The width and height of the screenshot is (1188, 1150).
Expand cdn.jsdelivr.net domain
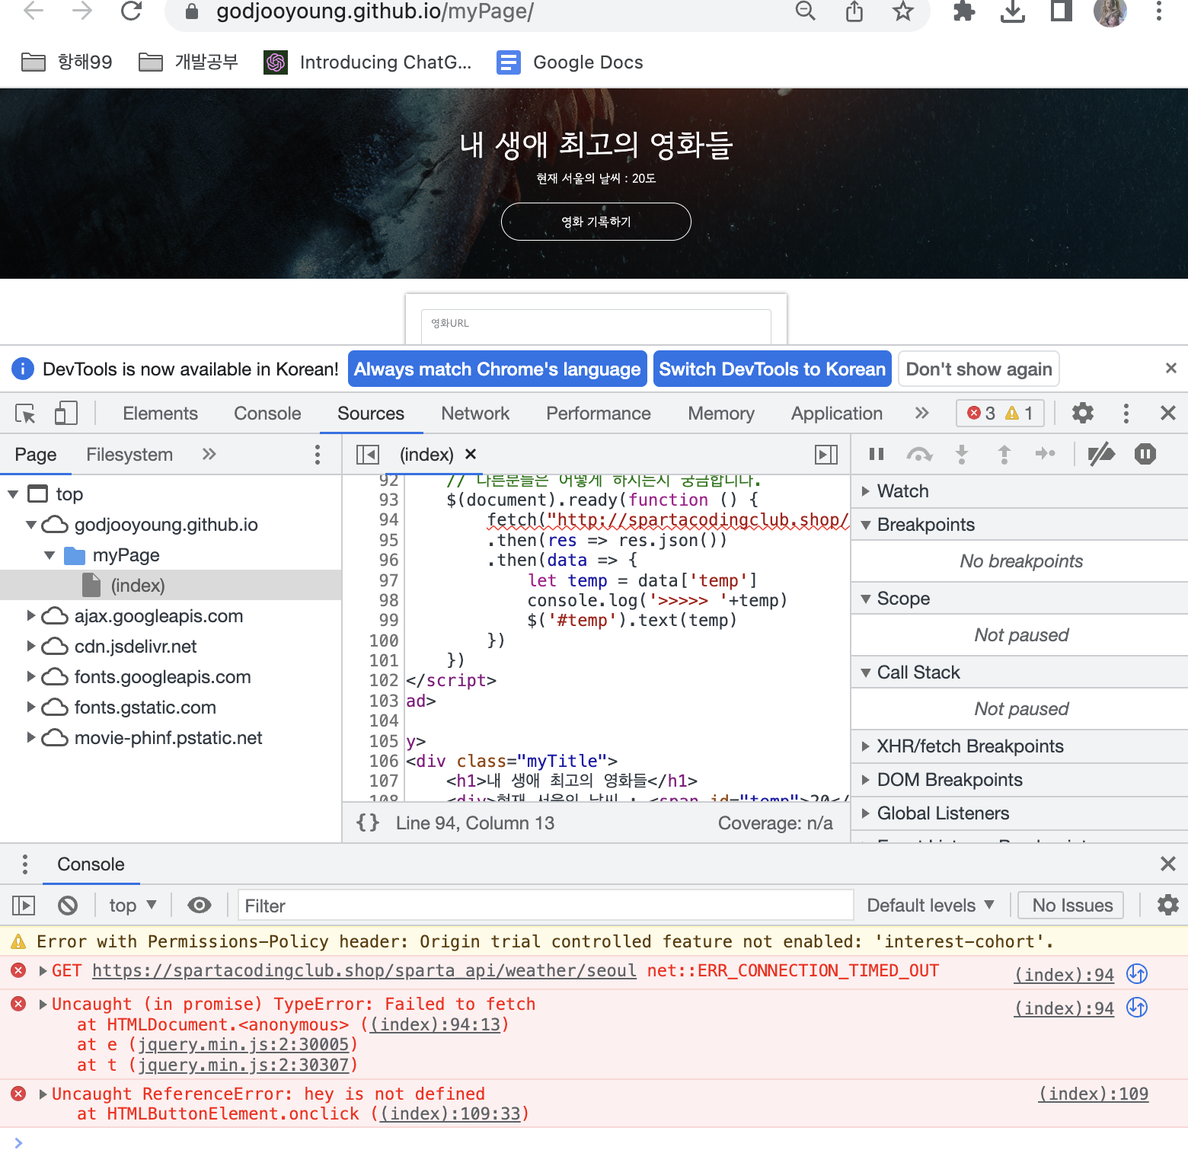(31, 646)
